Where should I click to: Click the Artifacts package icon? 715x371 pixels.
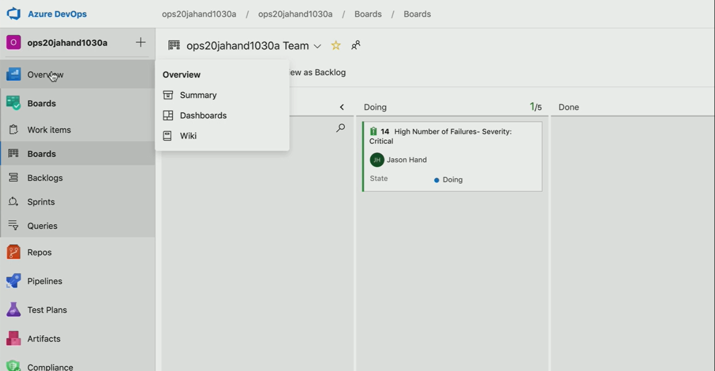13,338
